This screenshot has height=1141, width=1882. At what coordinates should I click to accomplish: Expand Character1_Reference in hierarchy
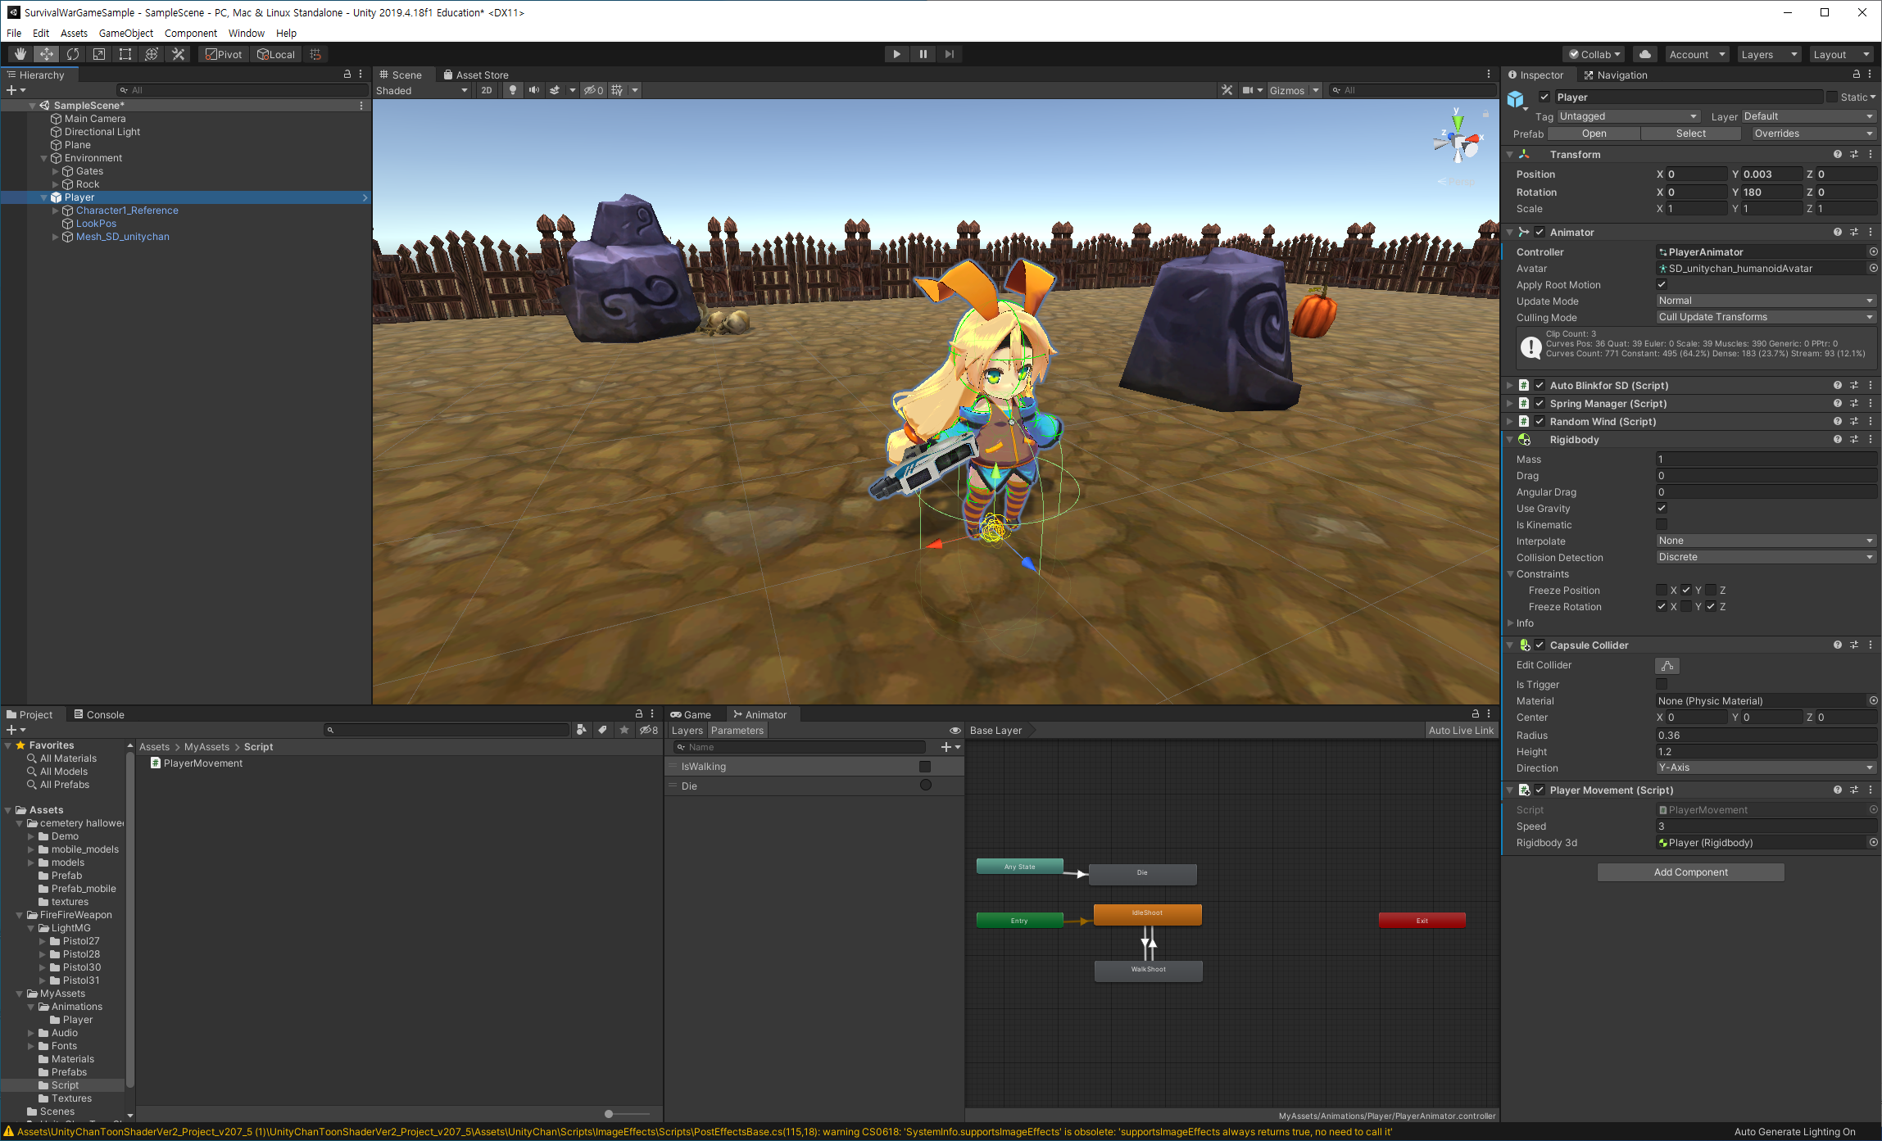tap(56, 211)
